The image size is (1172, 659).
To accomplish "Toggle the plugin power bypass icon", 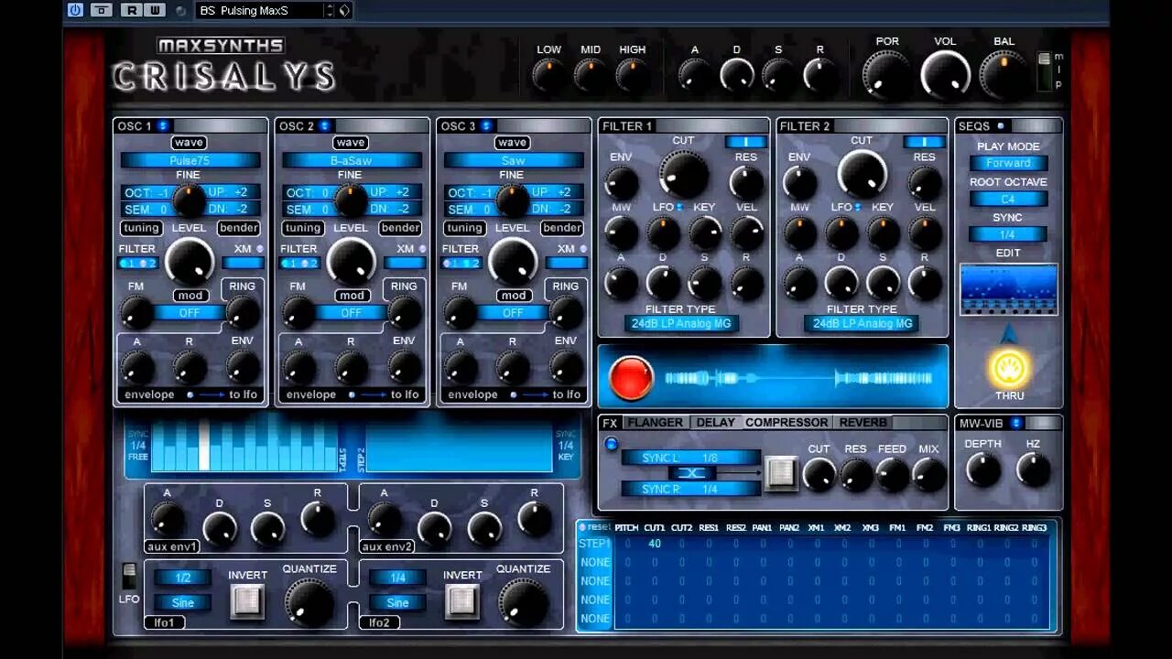I will click(75, 10).
